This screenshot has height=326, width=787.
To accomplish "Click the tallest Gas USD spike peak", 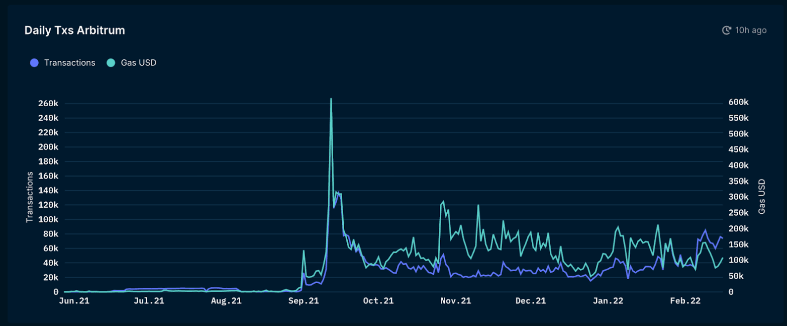I will 331,99.
